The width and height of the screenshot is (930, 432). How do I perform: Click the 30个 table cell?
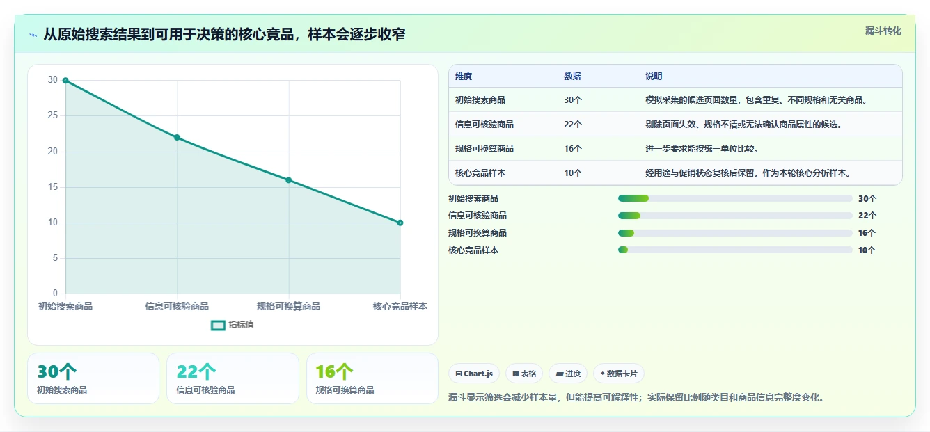click(573, 100)
